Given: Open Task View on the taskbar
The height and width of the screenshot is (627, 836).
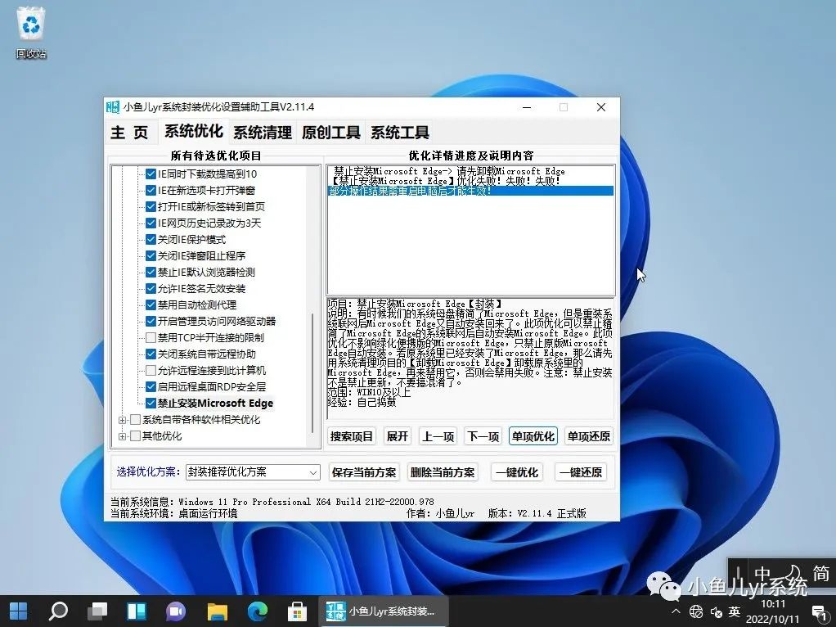Looking at the screenshot, I should click(97, 611).
